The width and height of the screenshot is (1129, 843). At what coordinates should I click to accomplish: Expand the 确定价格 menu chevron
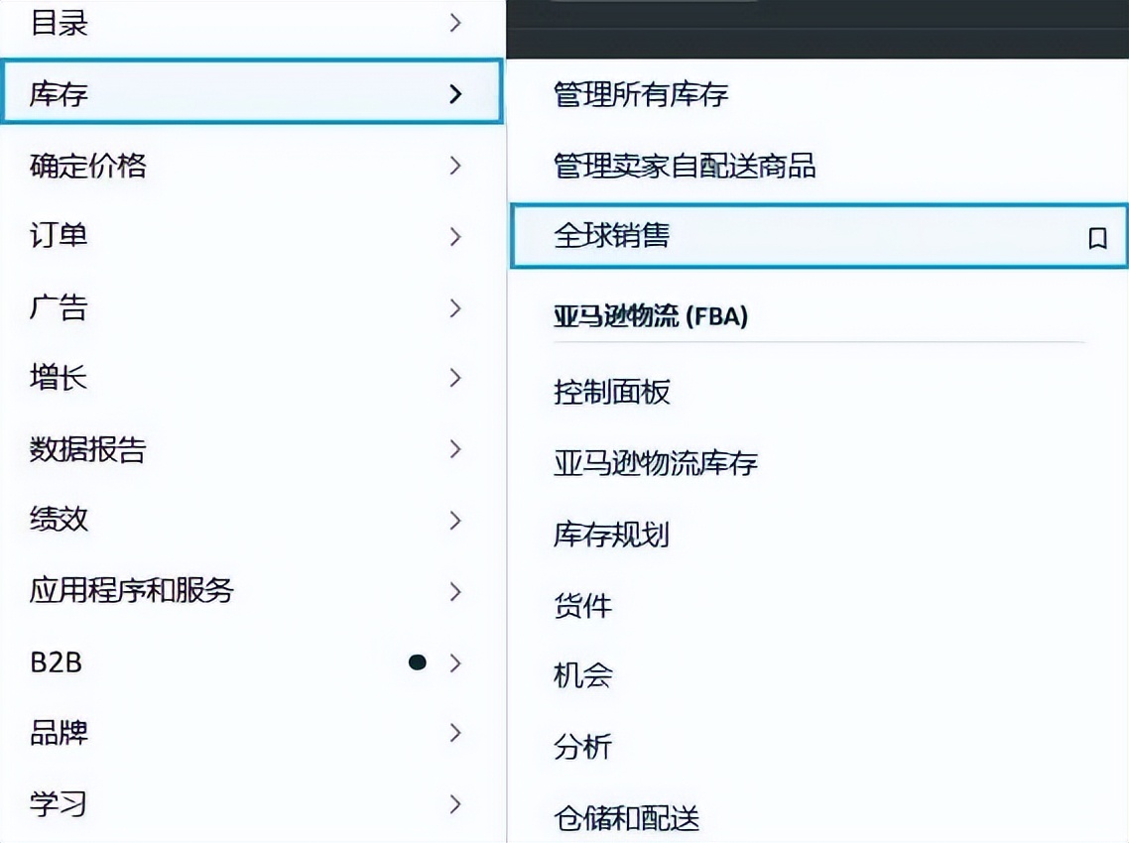(455, 166)
